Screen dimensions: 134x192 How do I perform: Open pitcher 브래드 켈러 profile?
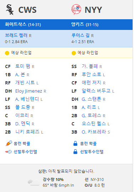point(16,35)
